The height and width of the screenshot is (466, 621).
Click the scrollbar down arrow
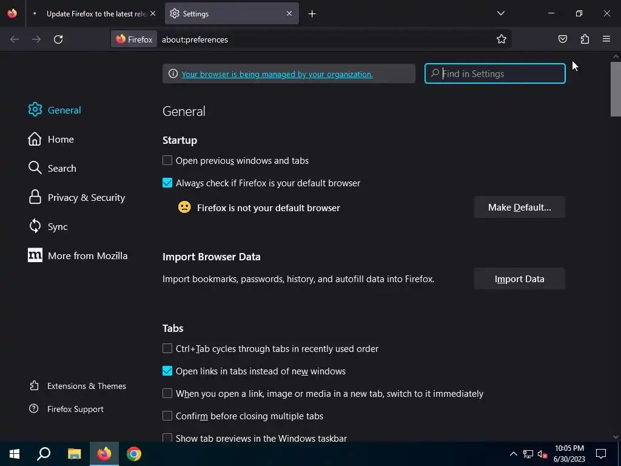(x=616, y=437)
